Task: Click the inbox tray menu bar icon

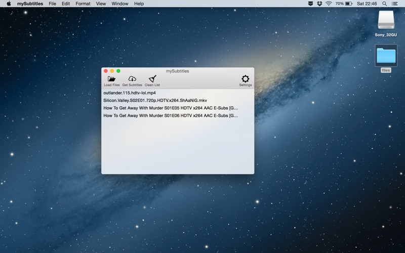Action: 310,4
